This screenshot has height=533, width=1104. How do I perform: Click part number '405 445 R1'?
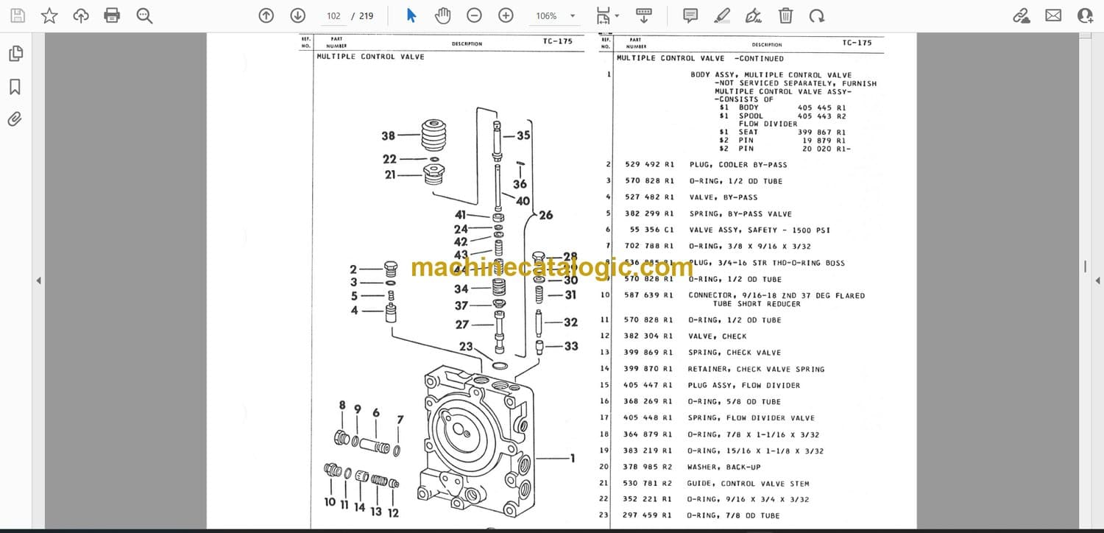click(x=821, y=107)
